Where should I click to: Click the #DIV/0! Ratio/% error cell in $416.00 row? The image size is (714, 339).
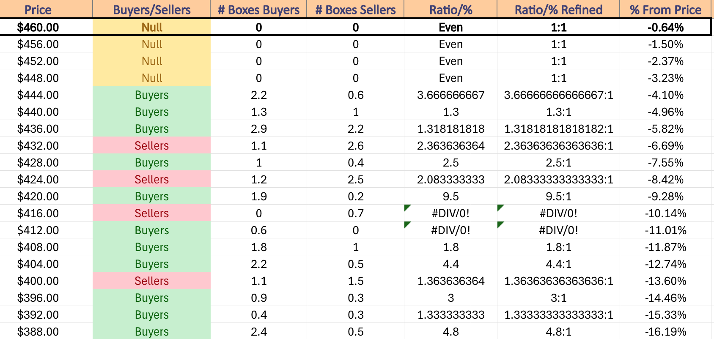(x=450, y=213)
